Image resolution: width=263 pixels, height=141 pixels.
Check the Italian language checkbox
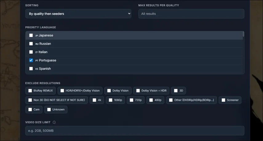(x=31, y=52)
